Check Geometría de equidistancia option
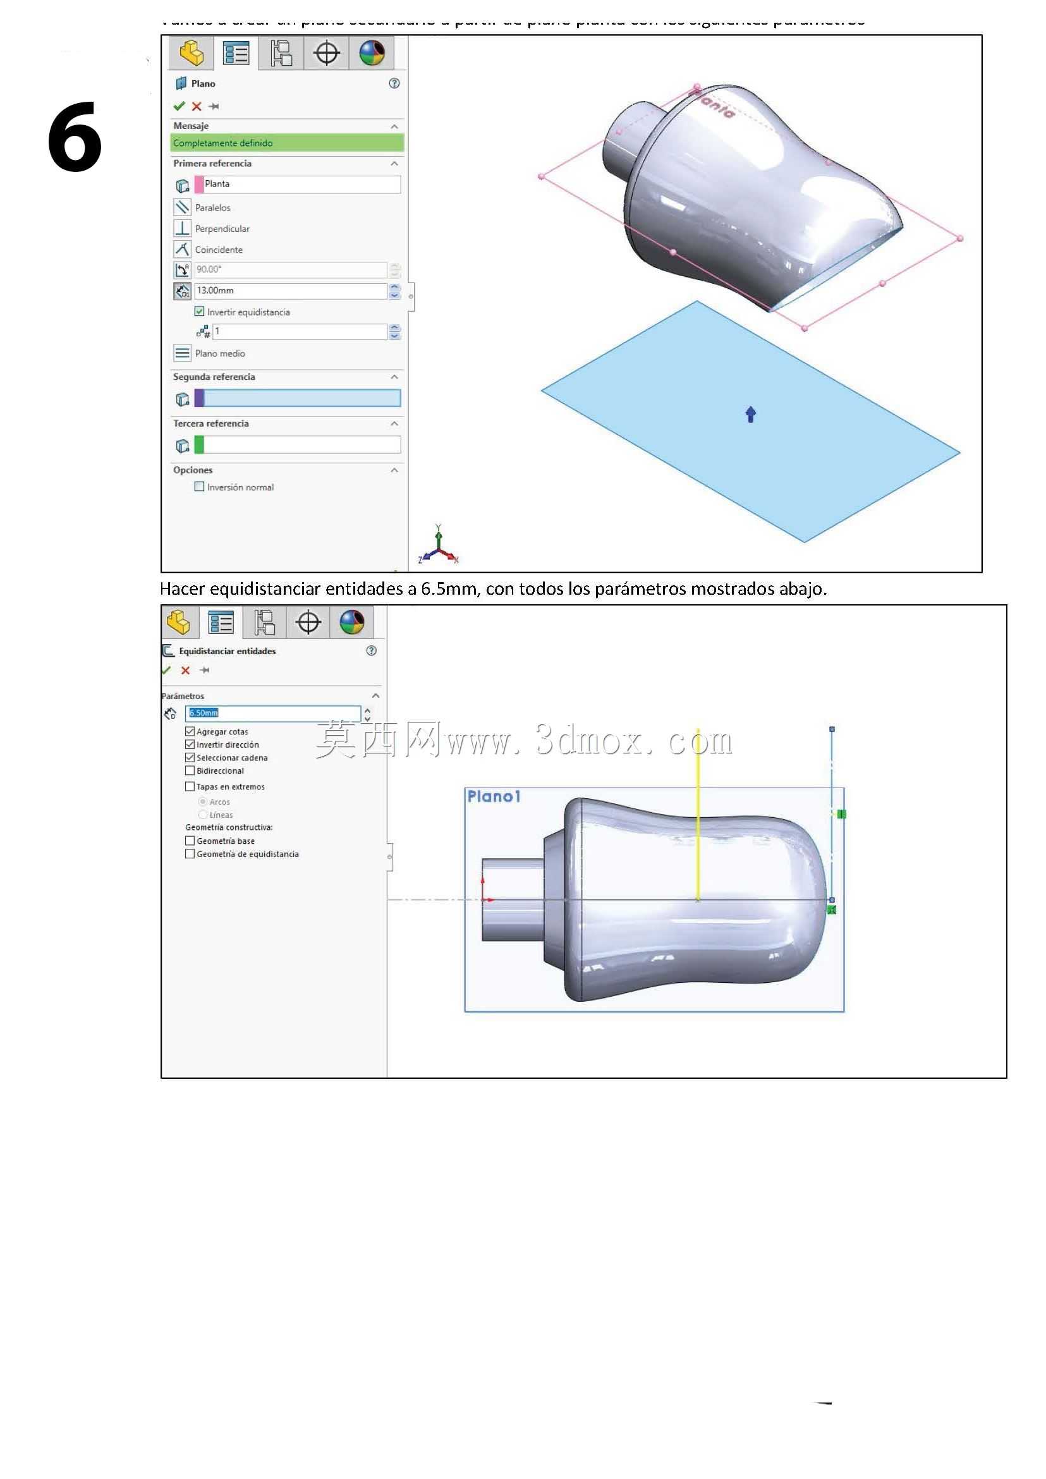The width and height of the screenshot is (1046, 1479). pos(190,855)
